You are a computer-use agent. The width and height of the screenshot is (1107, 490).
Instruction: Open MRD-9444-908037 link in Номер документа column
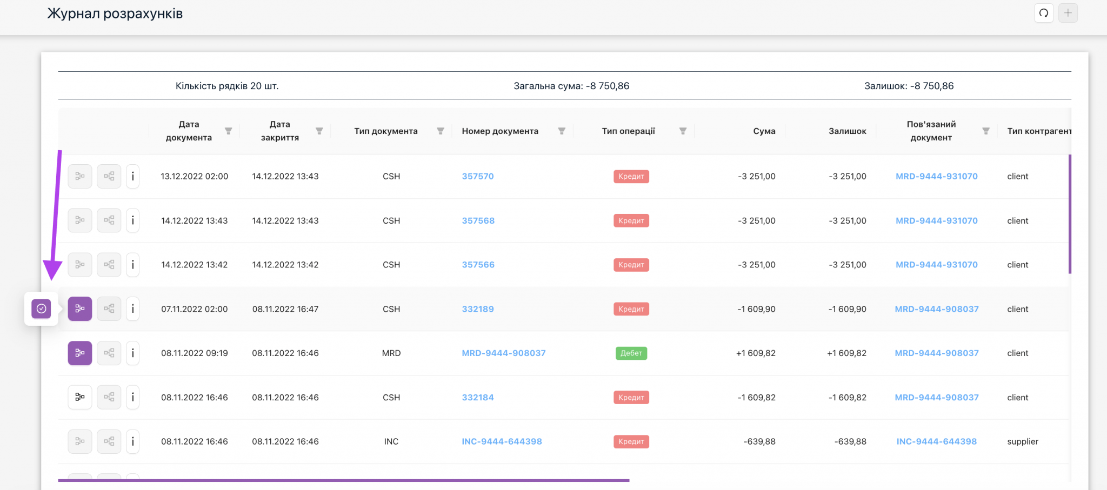(504, 353)
